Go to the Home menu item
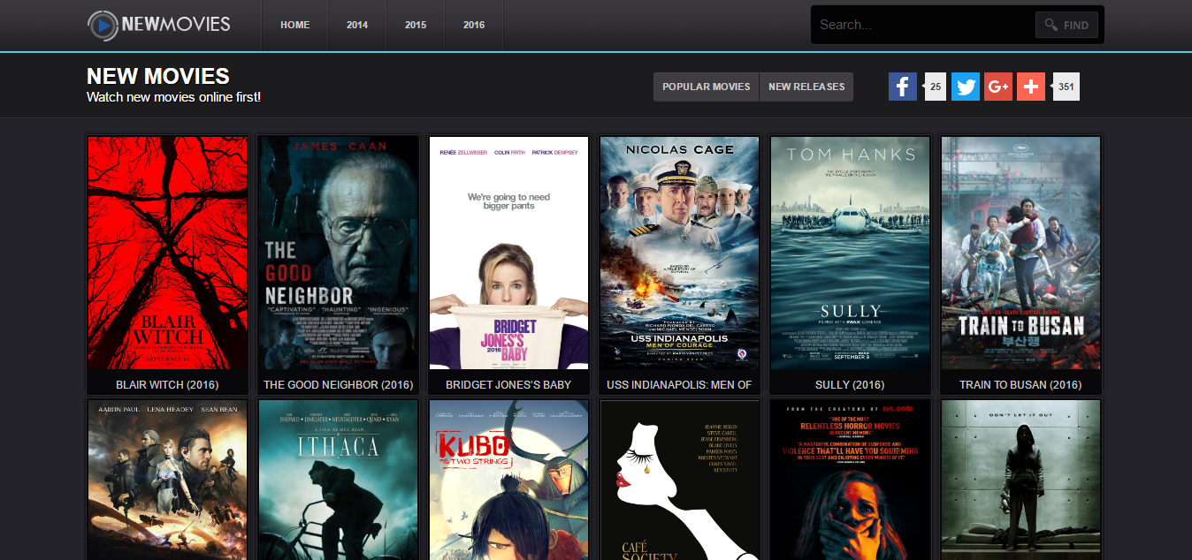The image size is (1192, 560). [295, 25]
